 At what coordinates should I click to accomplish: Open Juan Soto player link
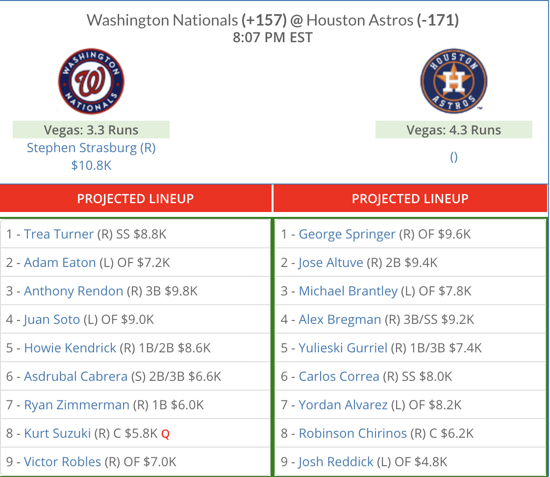click(51, 319)
